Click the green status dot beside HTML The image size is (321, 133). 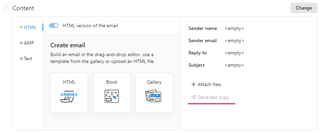point(21,27)
